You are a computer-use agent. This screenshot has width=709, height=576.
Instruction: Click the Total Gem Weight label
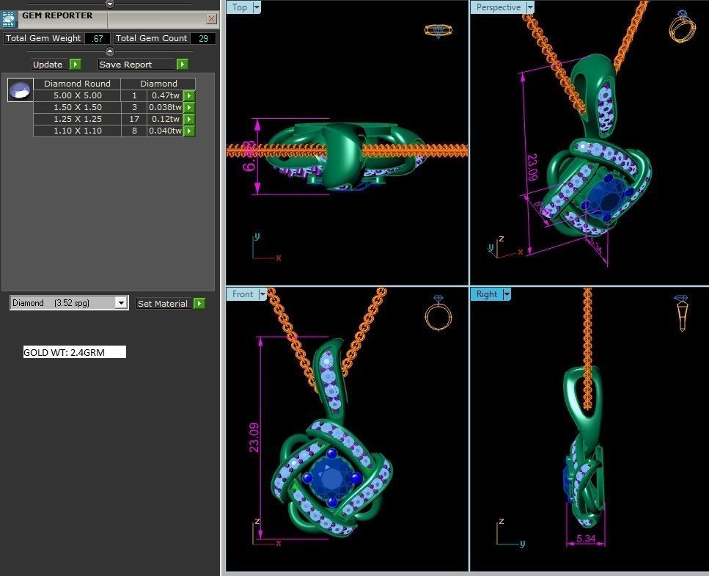43,38
